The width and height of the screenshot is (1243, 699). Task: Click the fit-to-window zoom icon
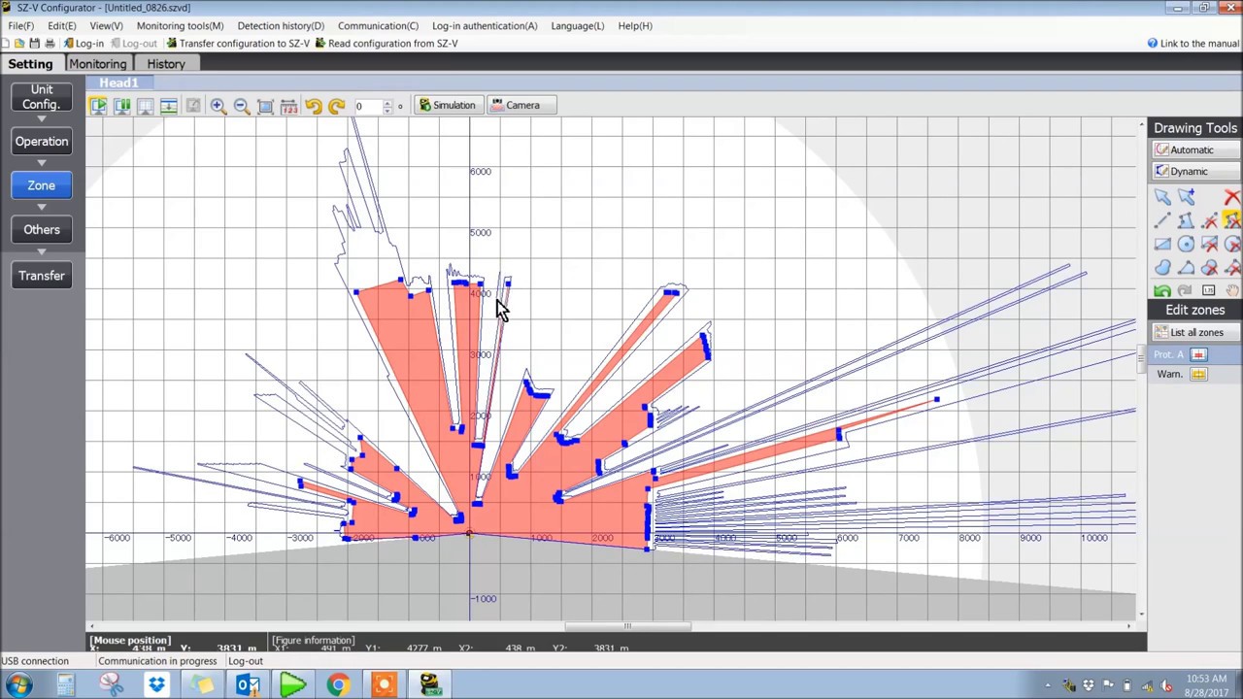point(265,106)
